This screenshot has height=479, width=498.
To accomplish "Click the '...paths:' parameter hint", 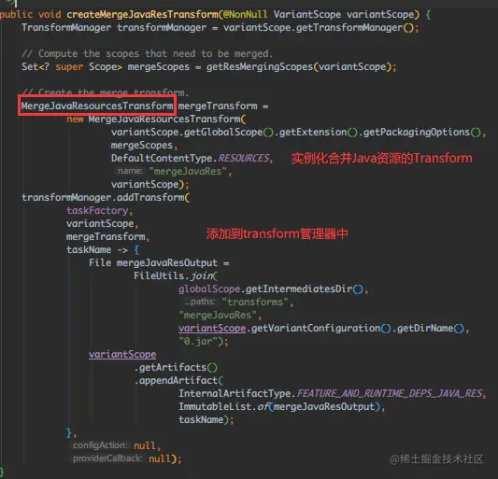I will pos(200,302).
